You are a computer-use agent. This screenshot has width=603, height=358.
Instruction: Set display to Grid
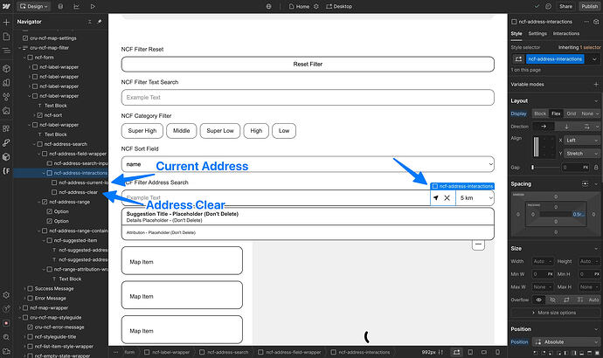tap(572, 114)
